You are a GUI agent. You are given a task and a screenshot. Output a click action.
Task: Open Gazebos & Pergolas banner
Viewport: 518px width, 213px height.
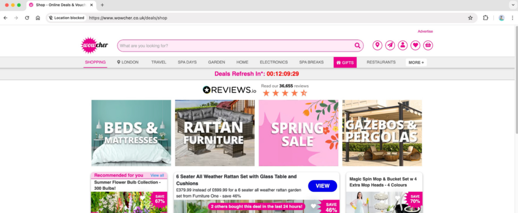[382, 133]
